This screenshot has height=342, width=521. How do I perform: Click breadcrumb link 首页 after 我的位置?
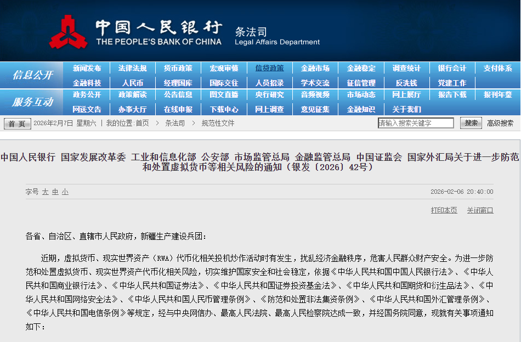[142, 123]
